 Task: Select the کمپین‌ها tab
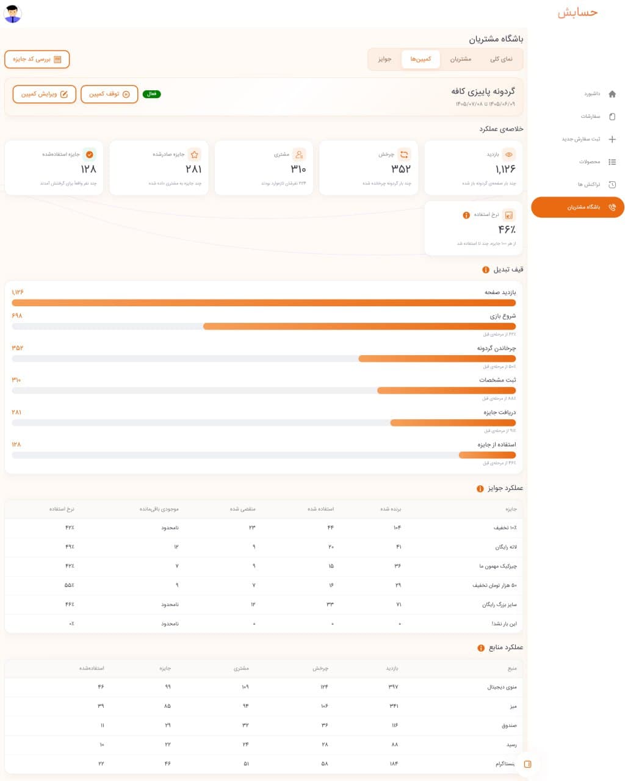(420, 59)
